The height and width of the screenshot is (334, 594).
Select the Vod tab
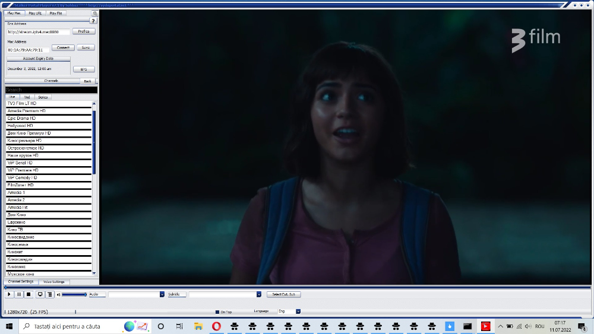[27, 97]
